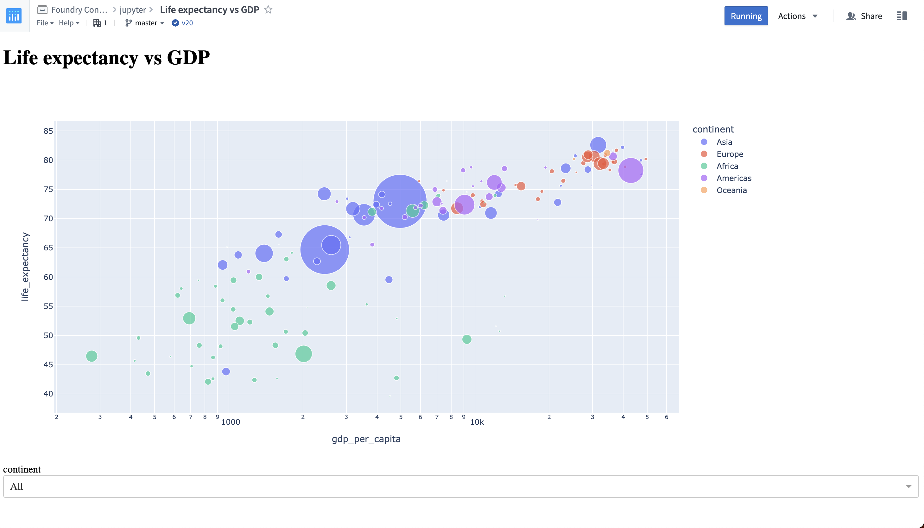Click the Life expectancy vs GDP heading
924x528 pixels.
click(x=106, y=57)
